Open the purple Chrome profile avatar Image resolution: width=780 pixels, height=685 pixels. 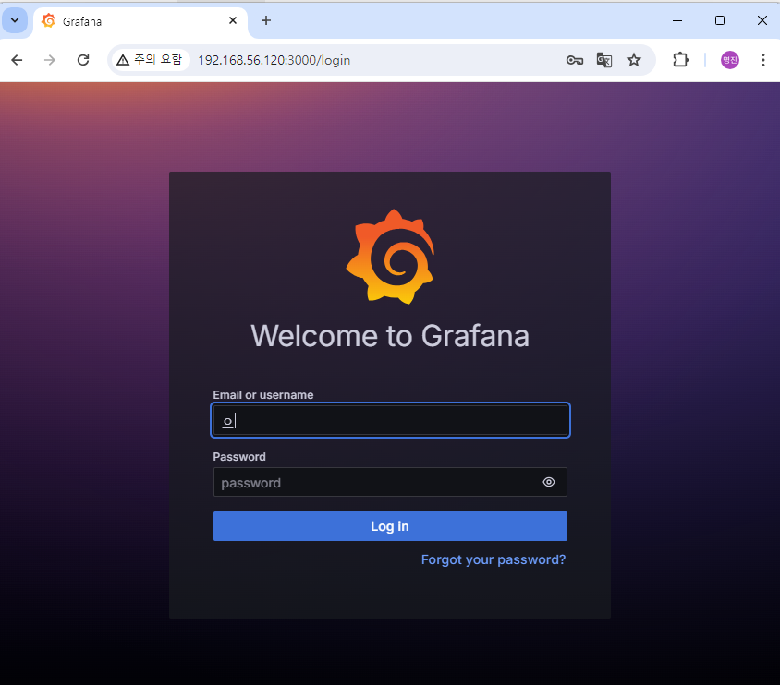pos(730,60)
